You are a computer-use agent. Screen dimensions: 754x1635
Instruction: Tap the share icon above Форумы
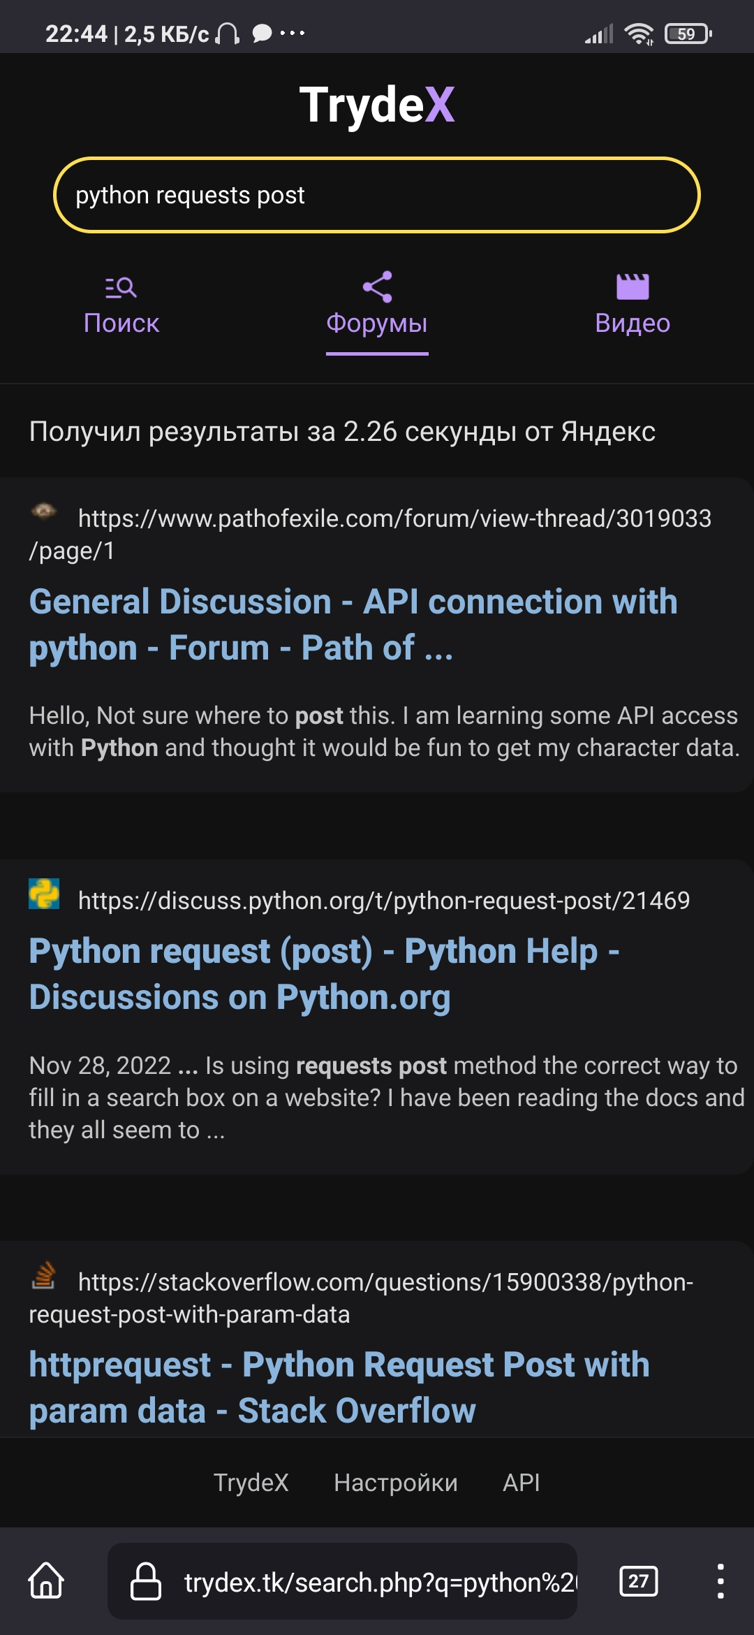377,287
